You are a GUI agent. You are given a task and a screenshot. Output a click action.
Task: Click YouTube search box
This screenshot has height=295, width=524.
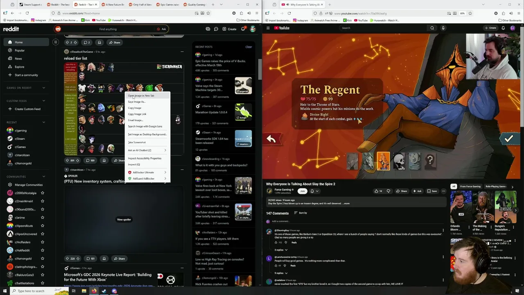point(383,28)
